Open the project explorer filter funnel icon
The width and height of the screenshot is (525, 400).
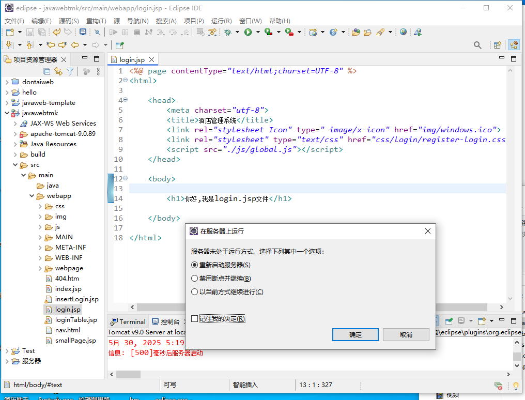(x=70, y=72)
